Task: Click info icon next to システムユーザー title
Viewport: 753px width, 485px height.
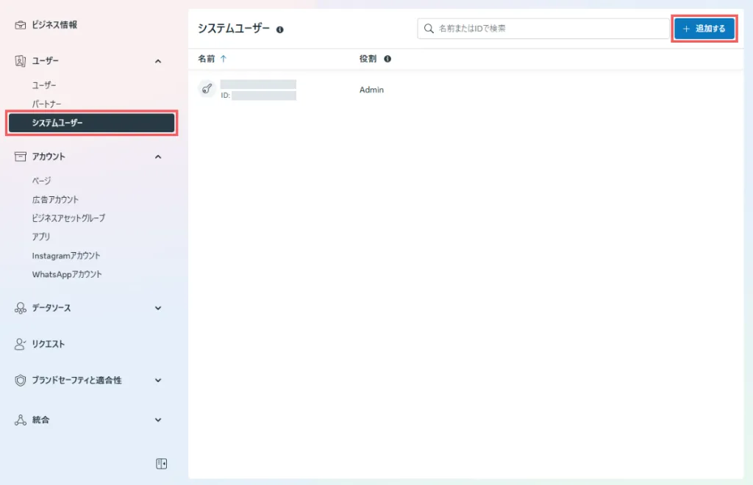Action: [x=280, y=29]
